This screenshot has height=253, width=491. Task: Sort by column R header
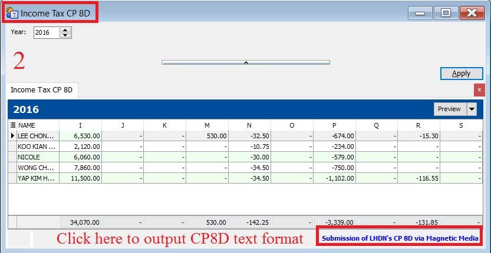pos(419,125)
